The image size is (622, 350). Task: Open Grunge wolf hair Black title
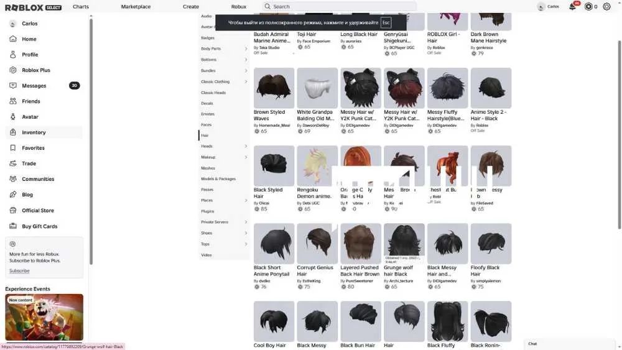398,270
